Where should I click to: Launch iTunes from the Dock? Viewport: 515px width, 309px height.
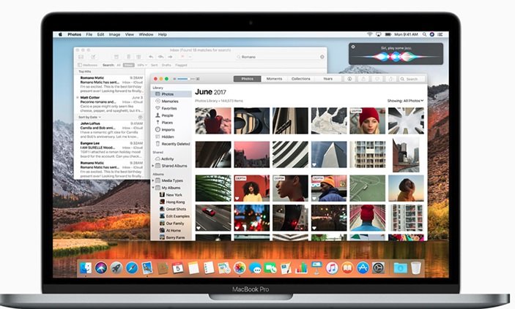click(332, 268)
